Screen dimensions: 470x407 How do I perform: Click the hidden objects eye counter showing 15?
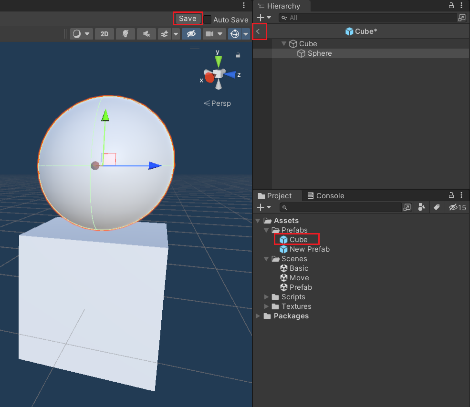456,207
